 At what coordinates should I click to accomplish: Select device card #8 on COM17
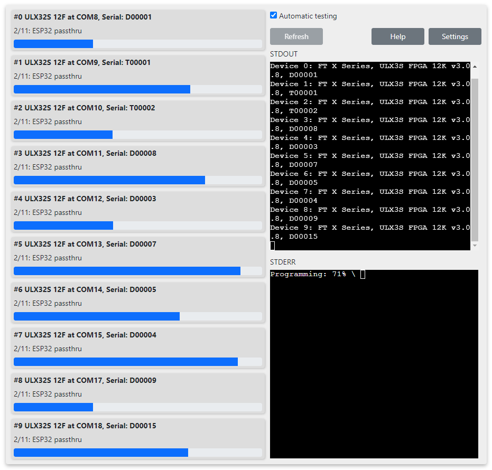coord(137,387)
